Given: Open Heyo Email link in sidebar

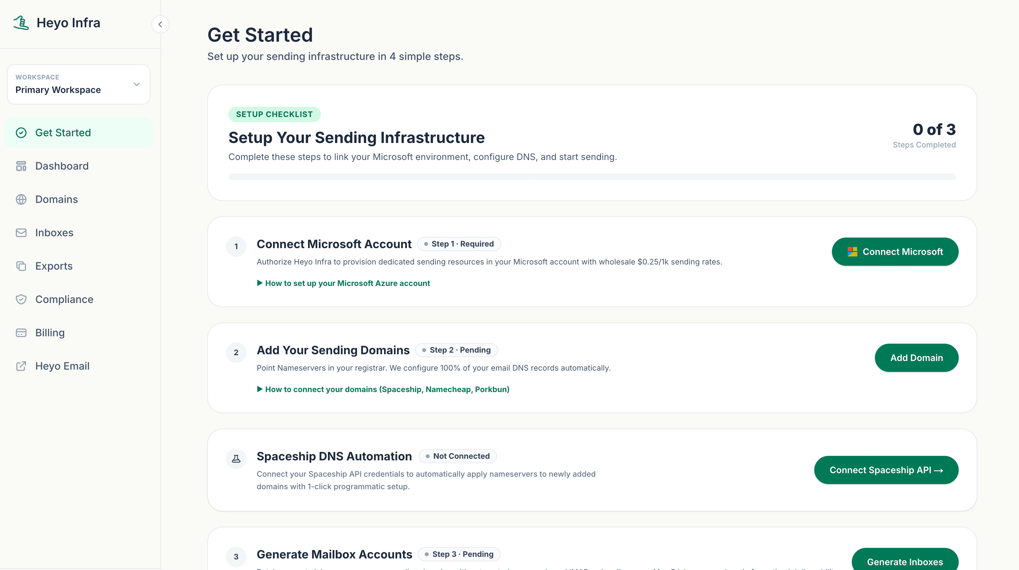Looking at the screenshot, I should pyautogui.click(x=78, y=366).
